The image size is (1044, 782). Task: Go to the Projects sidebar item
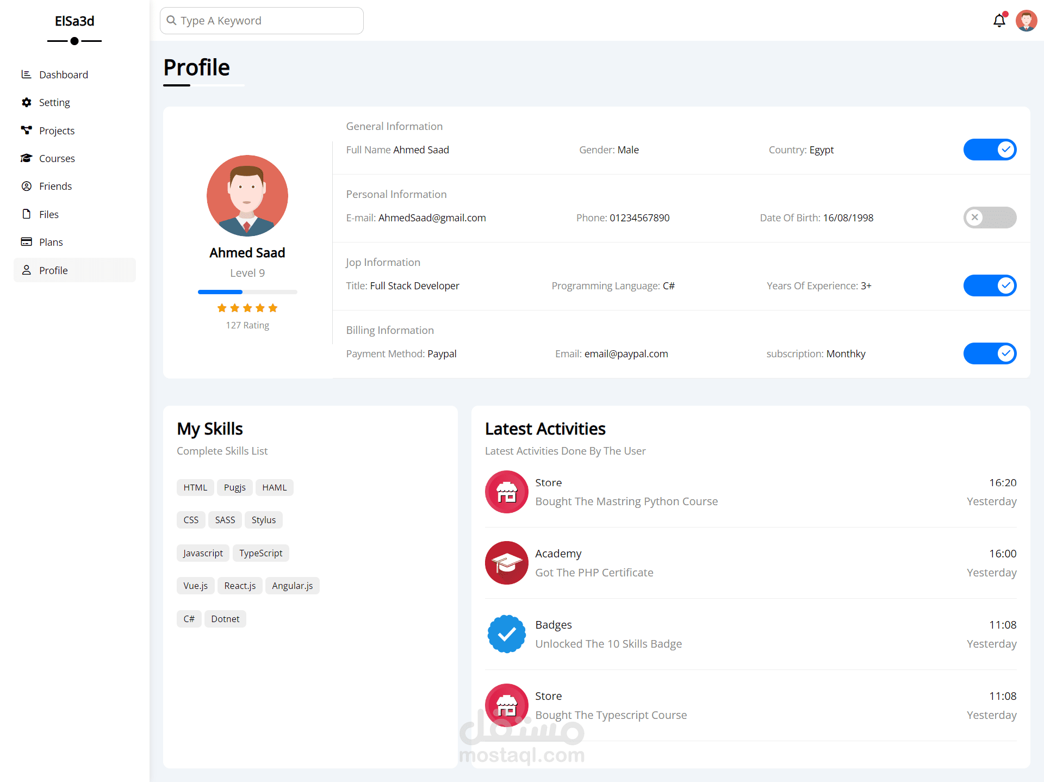click(x=57, y=131)
